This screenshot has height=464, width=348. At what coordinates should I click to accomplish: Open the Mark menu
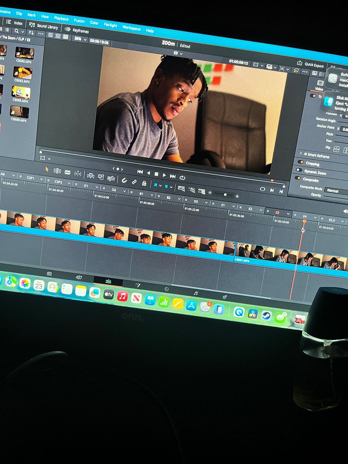(x=31, y=15)
